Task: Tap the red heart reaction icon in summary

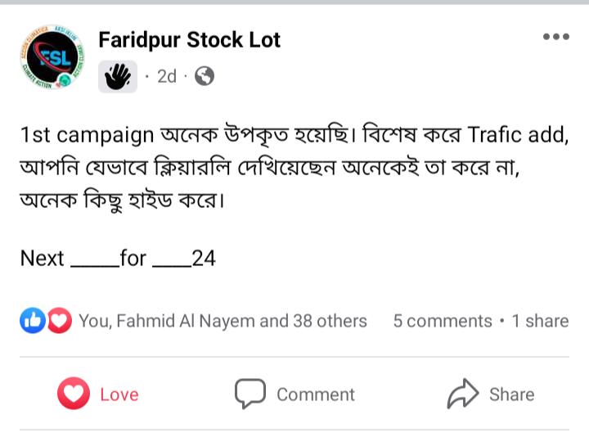Action: coord(59,321)
